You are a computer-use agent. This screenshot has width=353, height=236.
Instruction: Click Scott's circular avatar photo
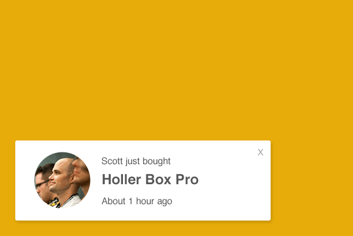click(62, 180)
